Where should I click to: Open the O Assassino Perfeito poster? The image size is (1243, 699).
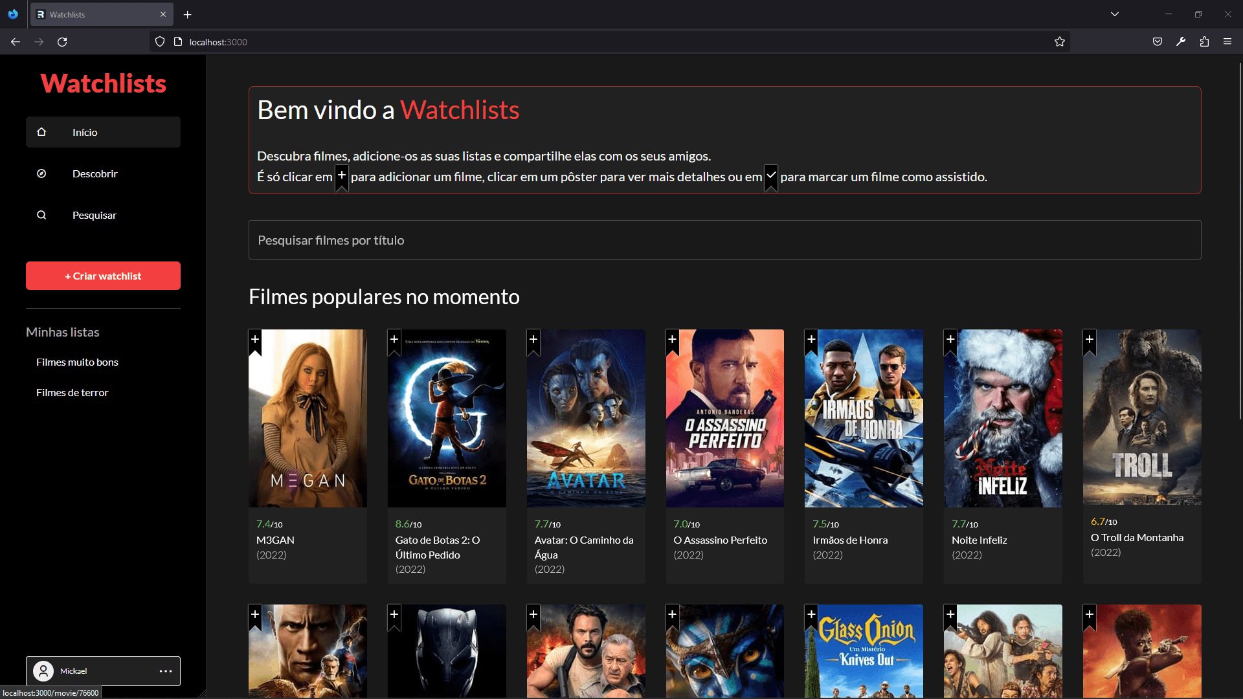pos(724,418)
